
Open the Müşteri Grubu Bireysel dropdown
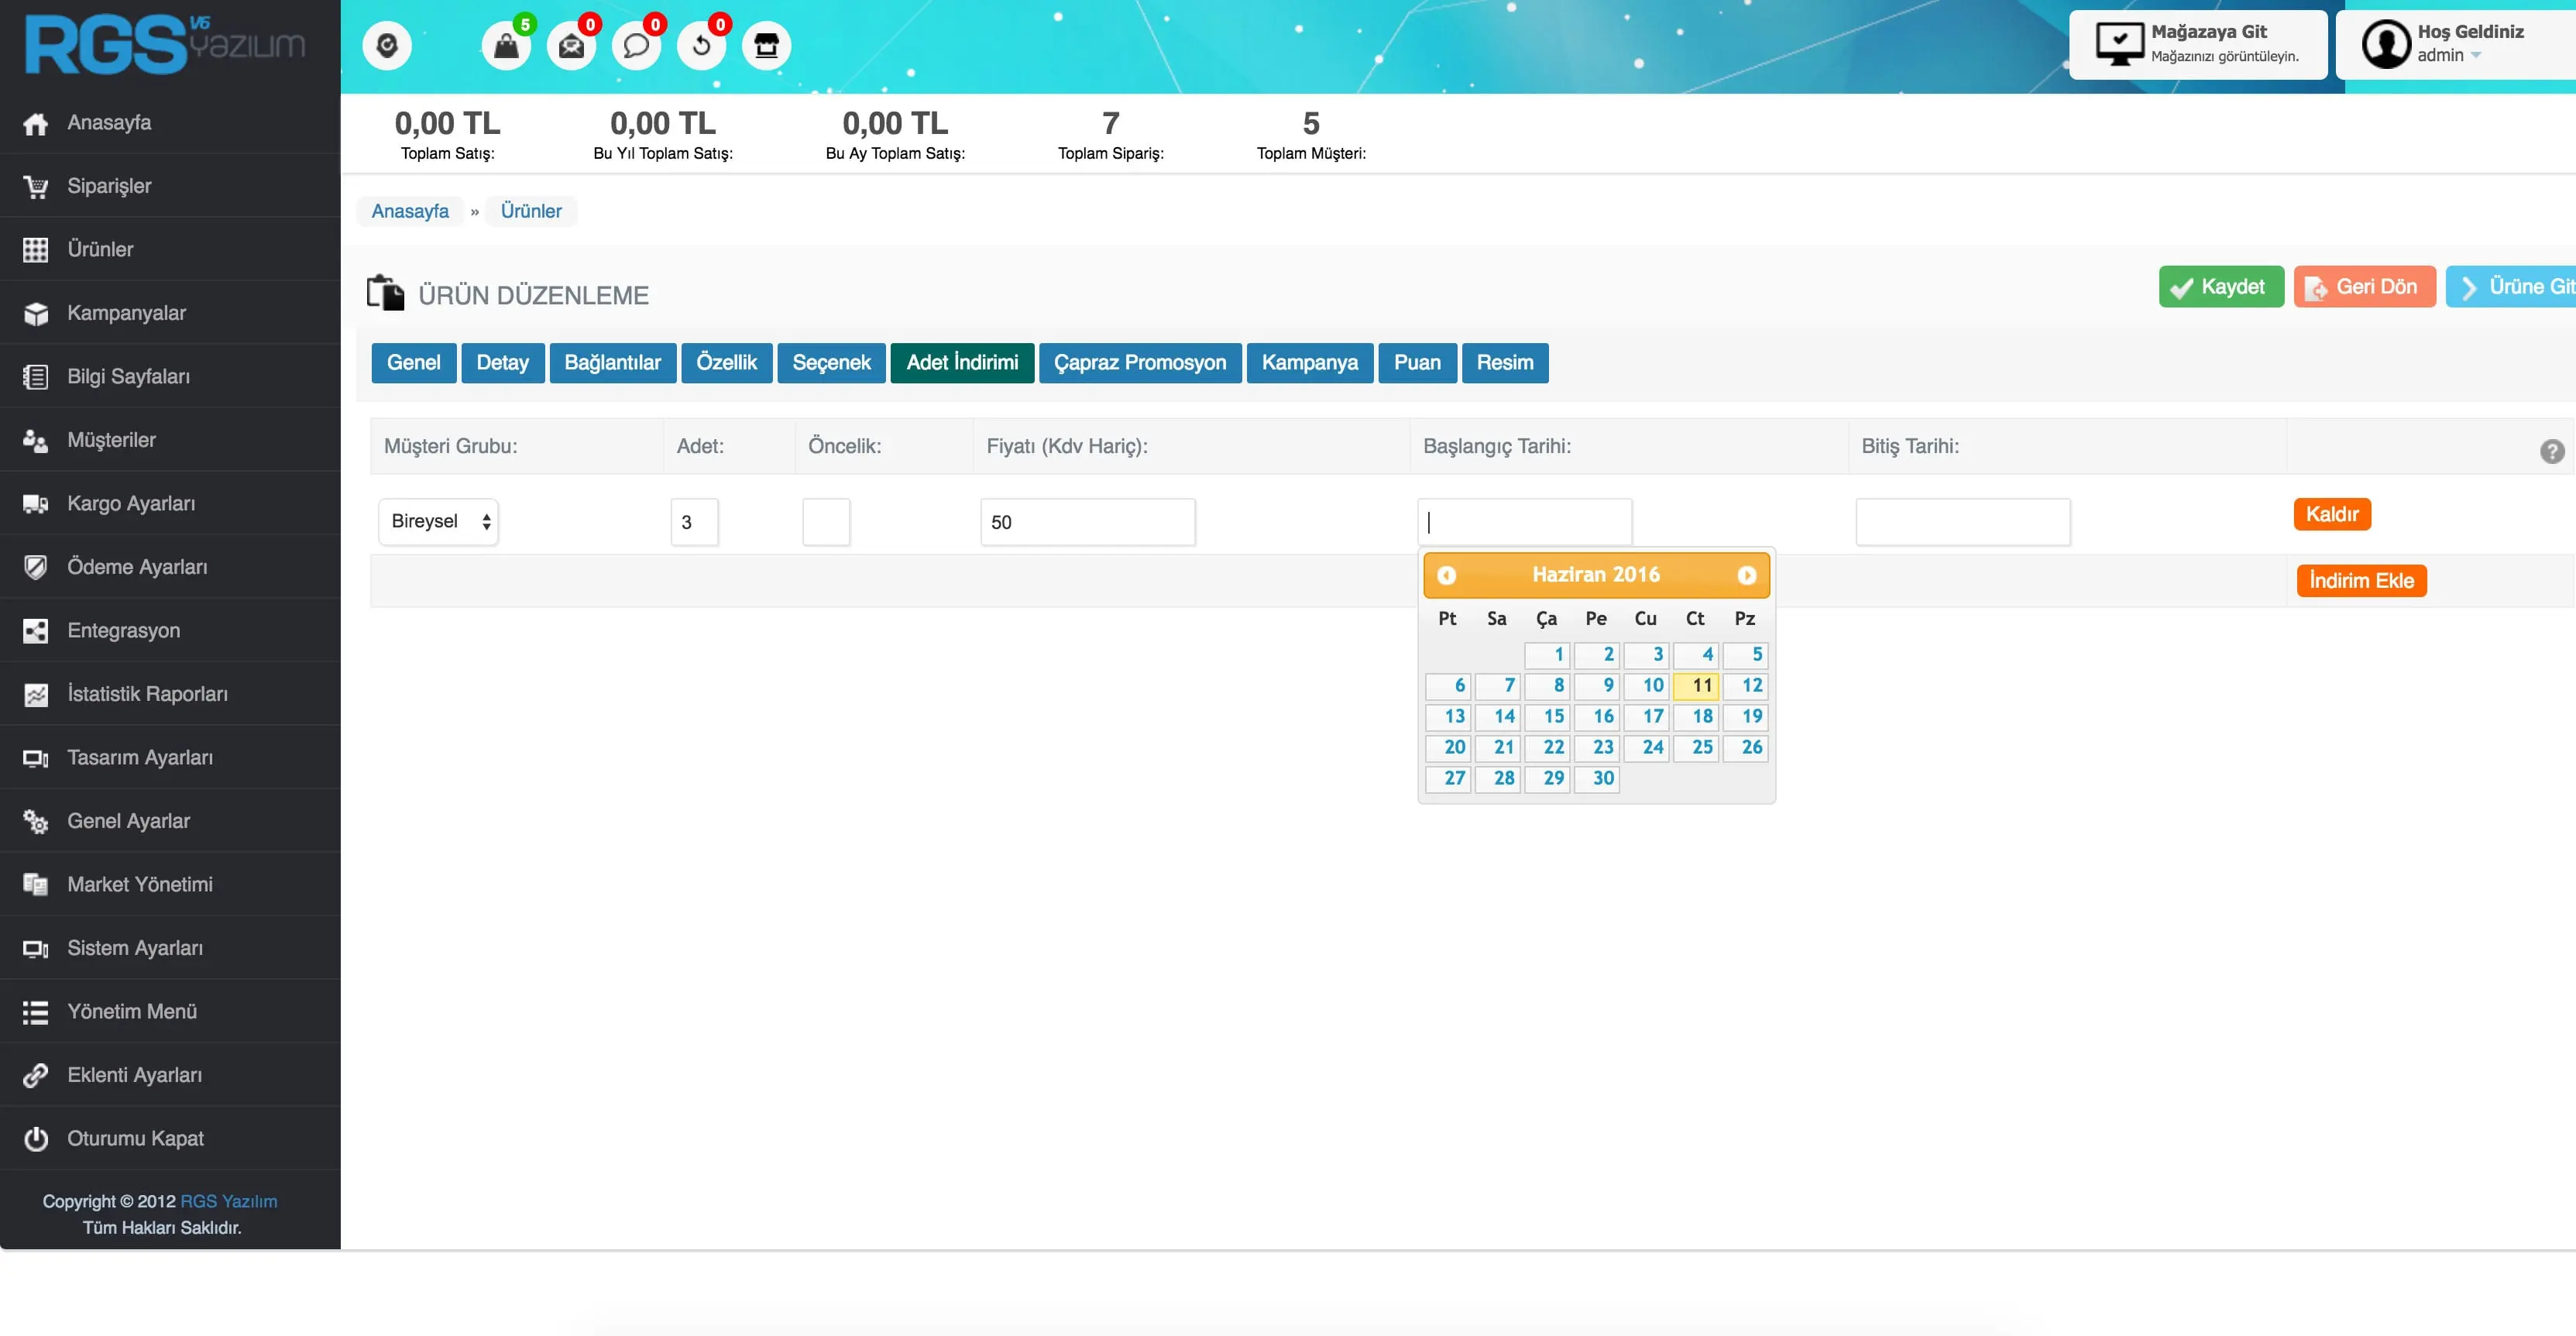pyautogui.click(x=438, y=522)
